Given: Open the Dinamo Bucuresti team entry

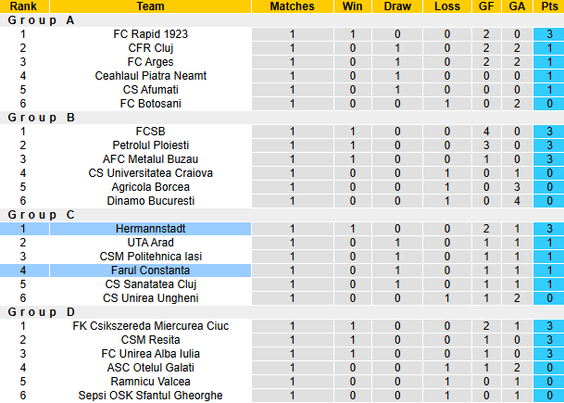Looking at the screenshot, I should pyautogui.click(x=150, y=201).
